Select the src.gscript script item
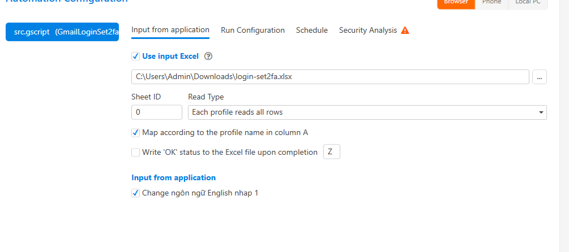The width and height of the screenshot is (569, 252). pyautogui.click(x=62, y=32)
